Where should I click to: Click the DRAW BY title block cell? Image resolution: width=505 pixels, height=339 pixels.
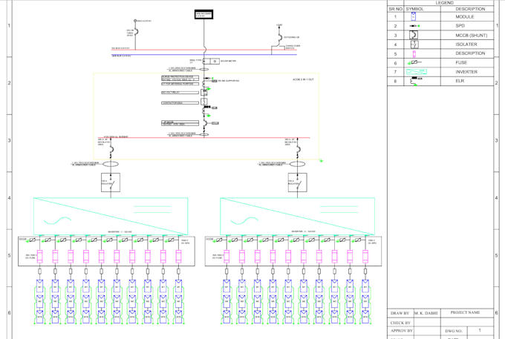coord(400,313)
